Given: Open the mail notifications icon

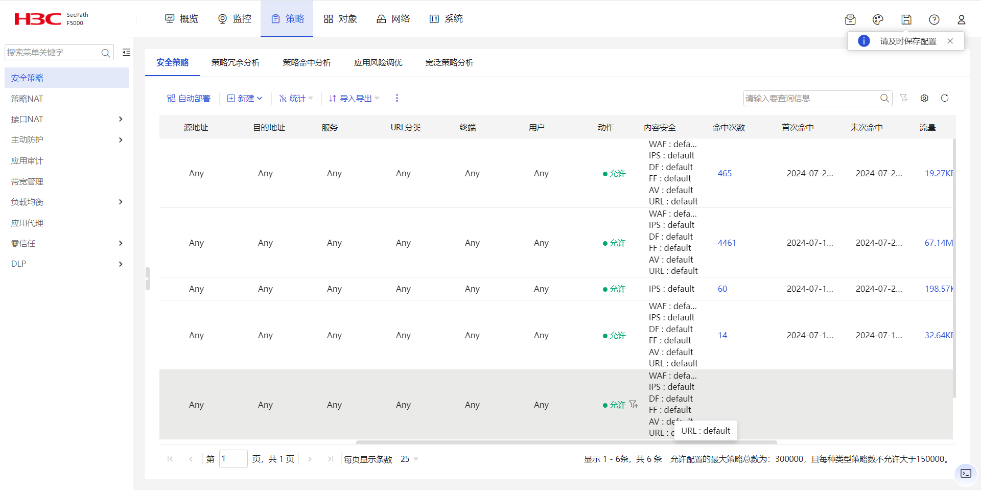Looking at the screenshot, I should pyautogui.click(x=850, y=19).
